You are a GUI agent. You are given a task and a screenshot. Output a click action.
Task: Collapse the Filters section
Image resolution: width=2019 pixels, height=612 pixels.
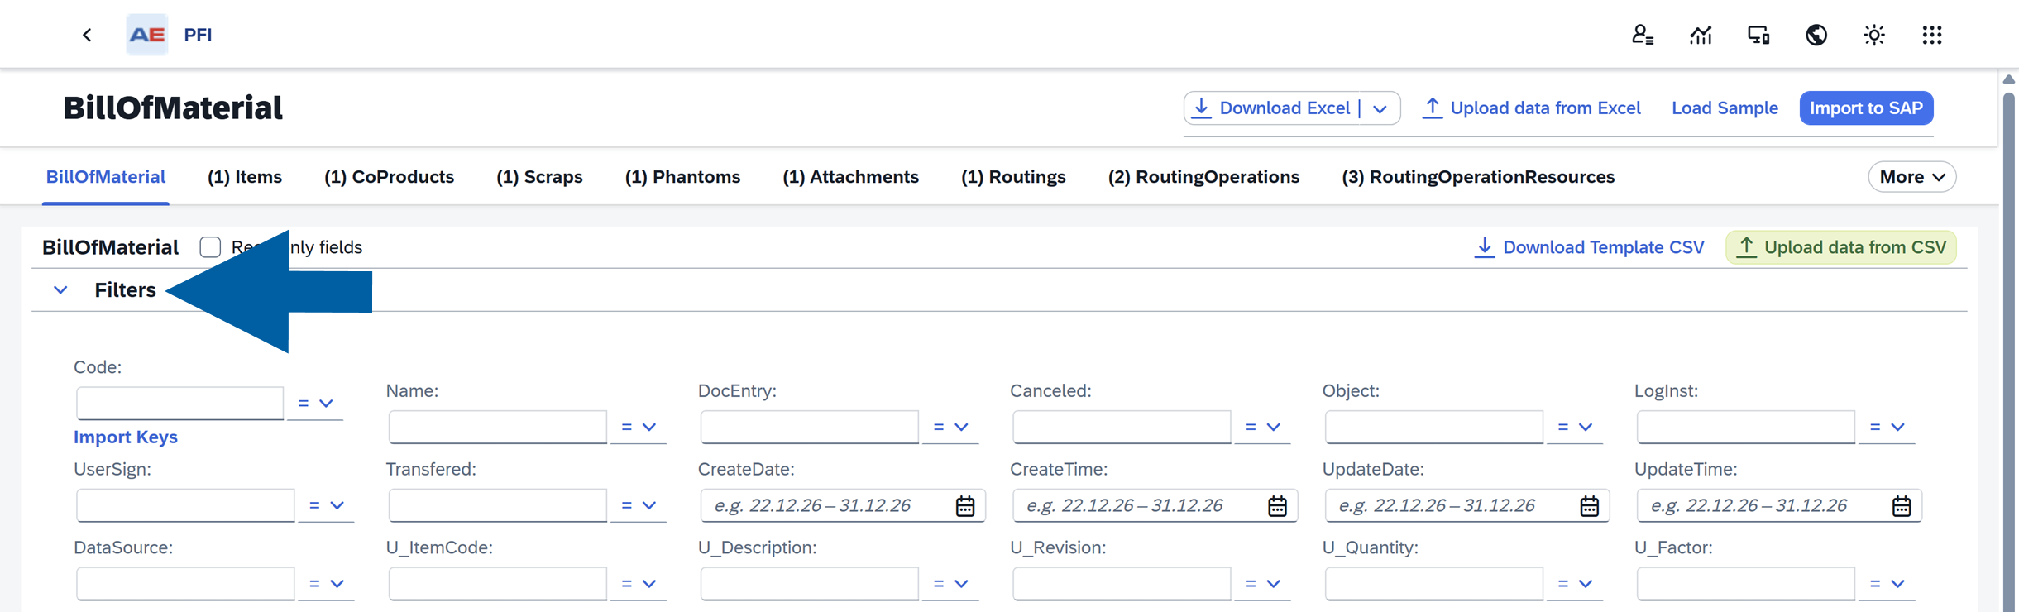(60, 290)
